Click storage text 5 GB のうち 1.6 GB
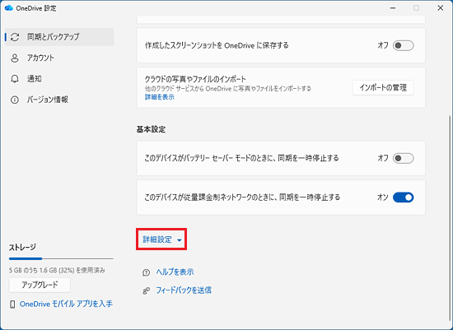Screen dimensions: 453x330 [x=57, y=271]
